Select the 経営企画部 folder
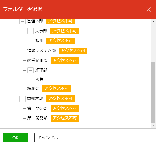156x147 pixels. (37, 61)
